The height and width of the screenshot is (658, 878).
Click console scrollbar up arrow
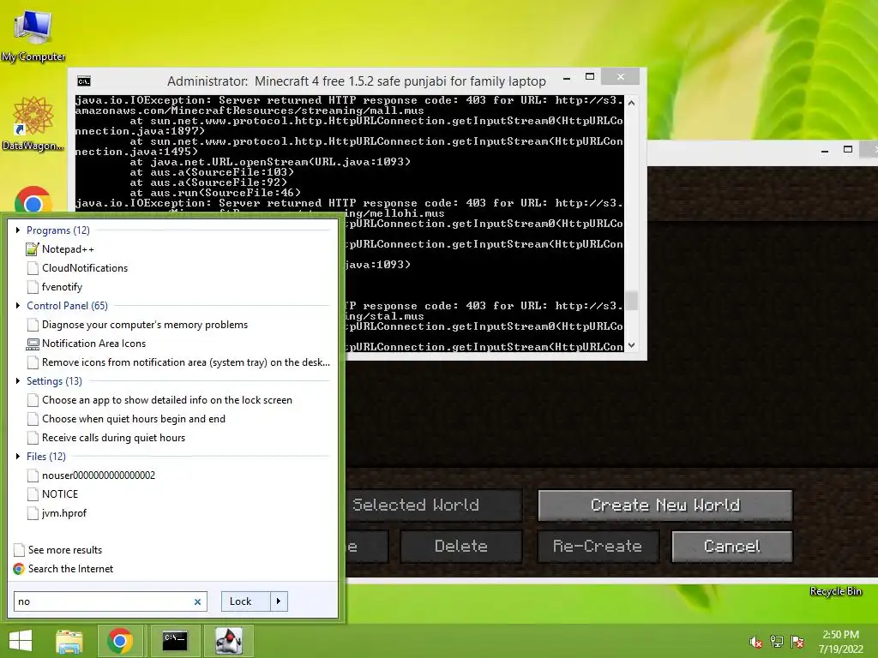point(632,103)
